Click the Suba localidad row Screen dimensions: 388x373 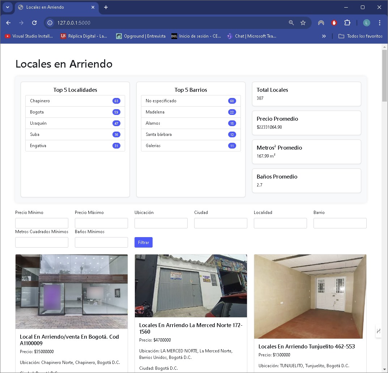tap(75, 134)
